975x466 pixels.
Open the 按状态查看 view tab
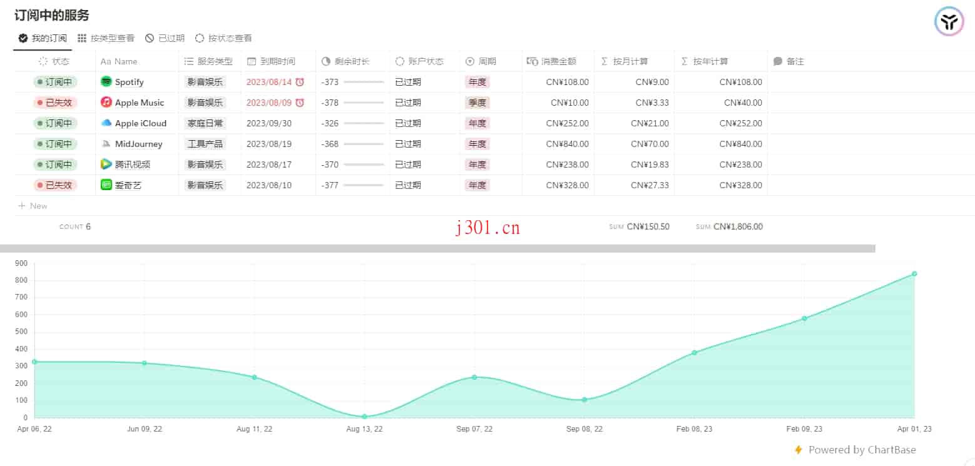tap(224, 38)
